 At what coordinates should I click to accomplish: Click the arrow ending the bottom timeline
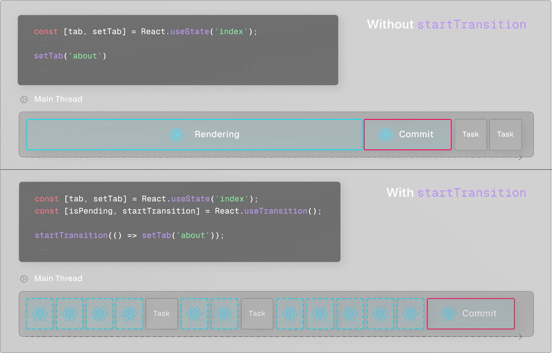click(520, 336)
